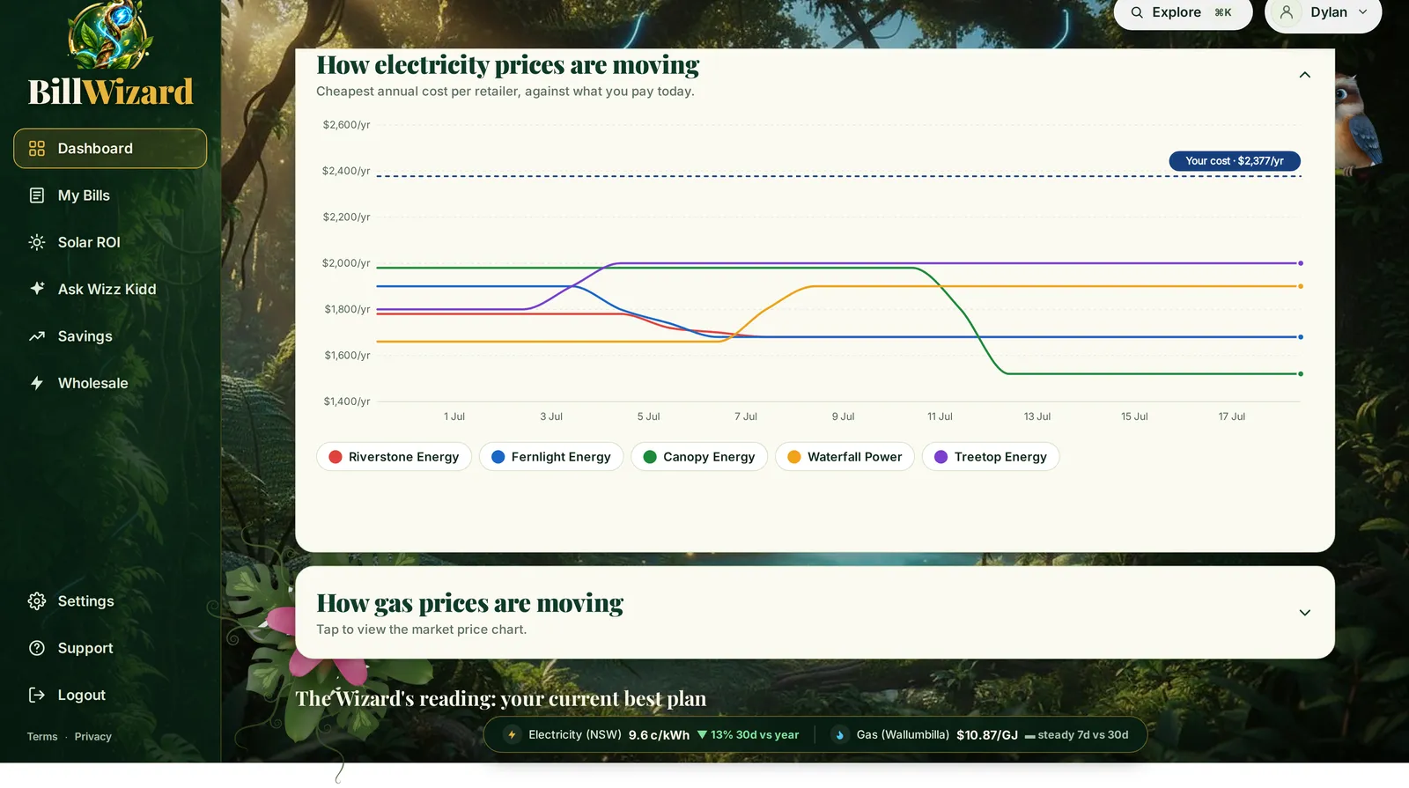The width and height of the screenshot is (1409, 788).
Task: Click the Settings gear icon
Action: pos(37,601)
